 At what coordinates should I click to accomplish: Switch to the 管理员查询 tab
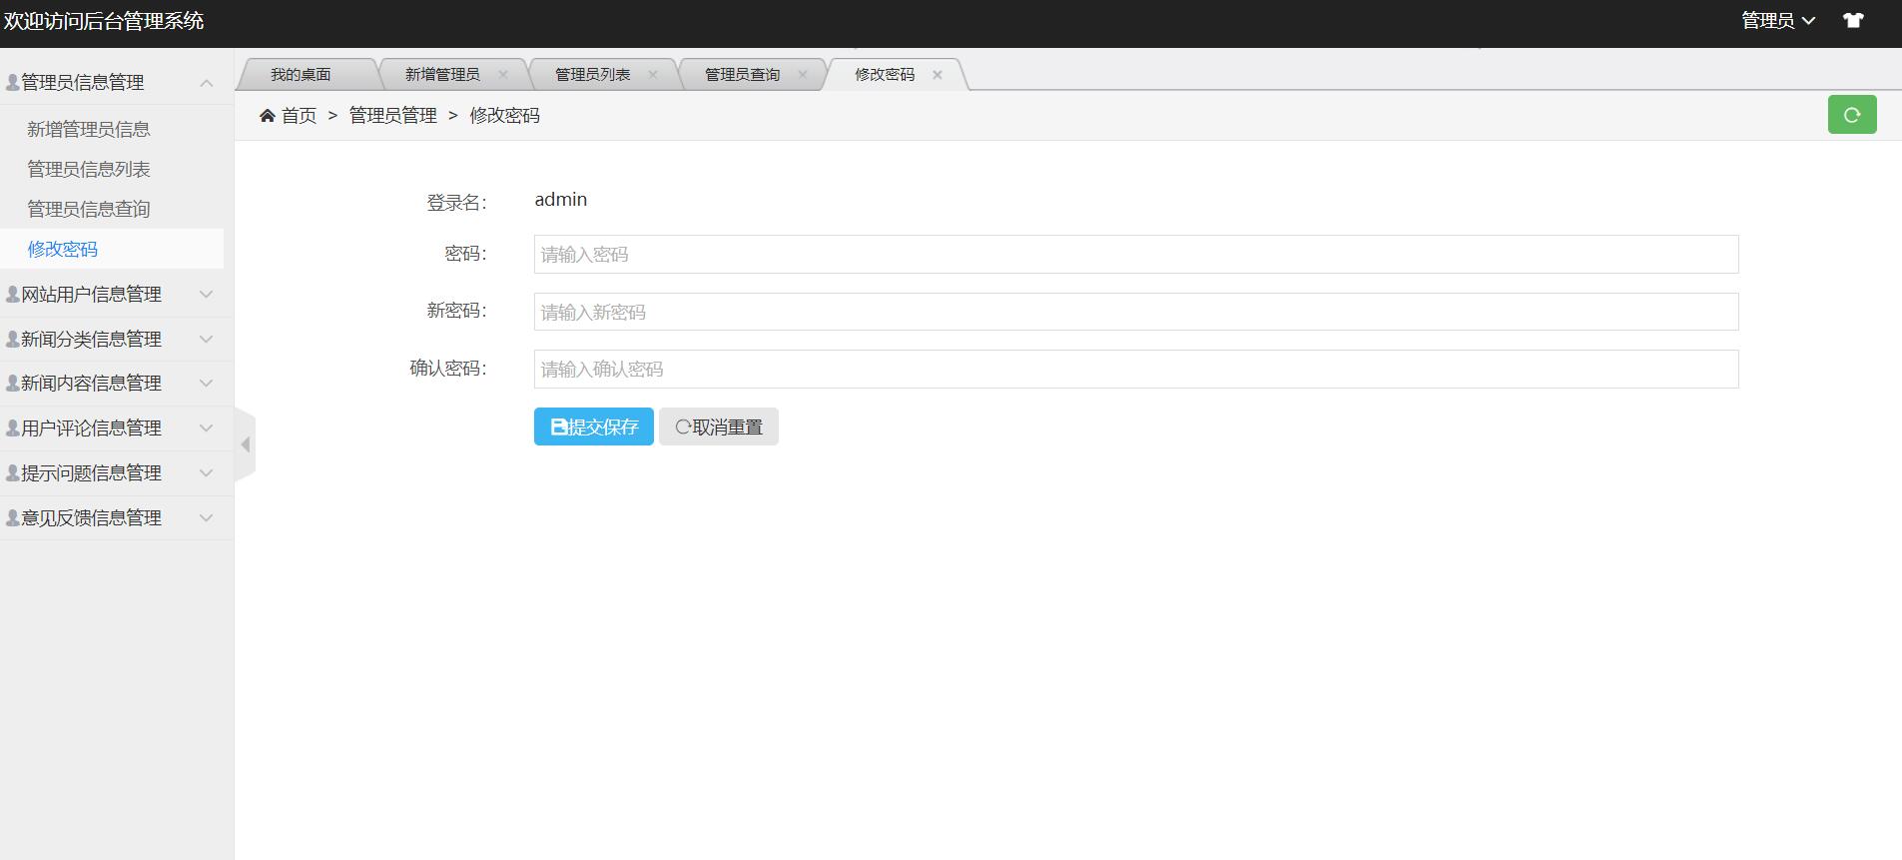[742, 75]
